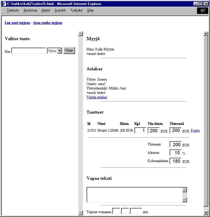The width and height of the screenshot is (210, 217).
Task: Click the product row Yhteensä field
Action: [x=175, y=130]
